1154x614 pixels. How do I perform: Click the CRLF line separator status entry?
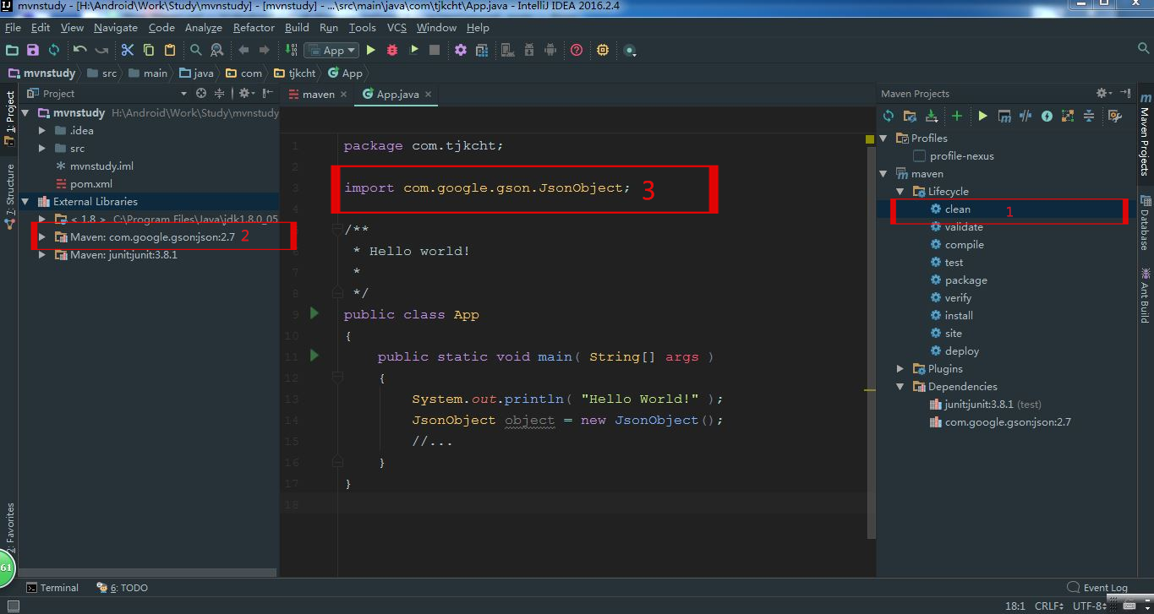[x=1048, y=606]
